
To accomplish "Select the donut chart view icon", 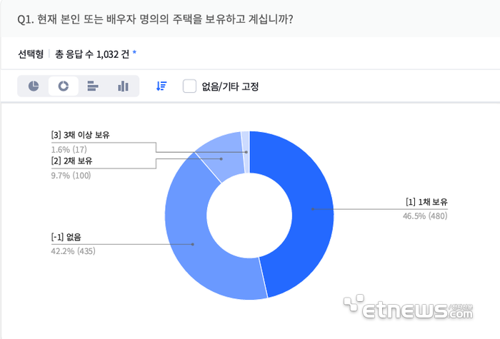I will (x=64, y=86).
